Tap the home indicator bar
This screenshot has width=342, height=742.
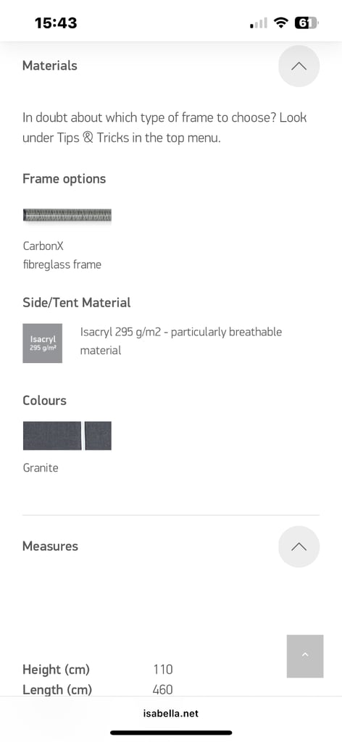(171, 733)
